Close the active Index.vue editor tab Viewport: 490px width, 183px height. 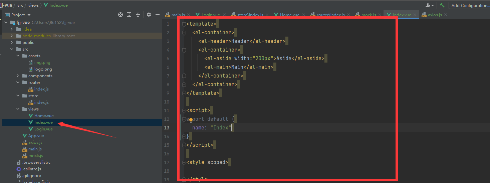point(415,15)
